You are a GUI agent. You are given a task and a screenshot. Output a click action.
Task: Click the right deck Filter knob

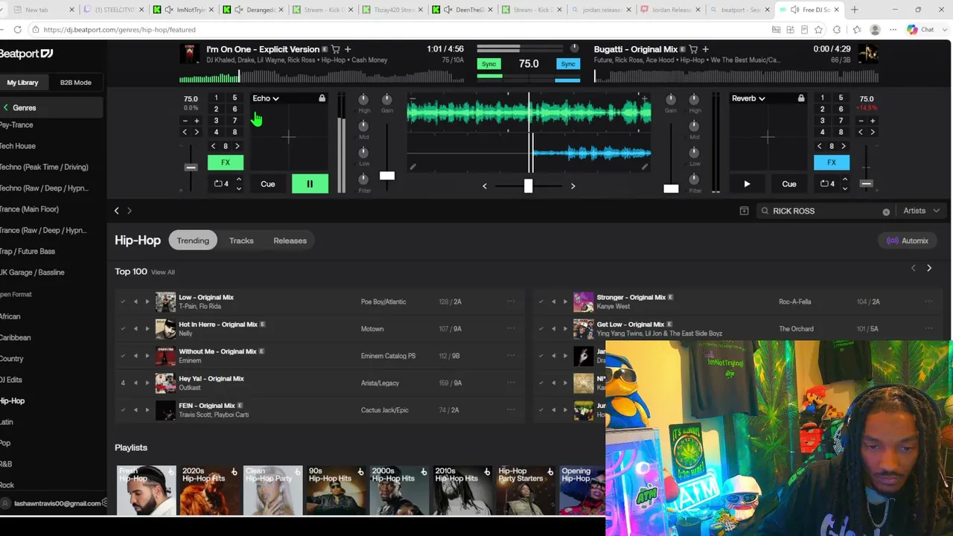tap(694, 179)
